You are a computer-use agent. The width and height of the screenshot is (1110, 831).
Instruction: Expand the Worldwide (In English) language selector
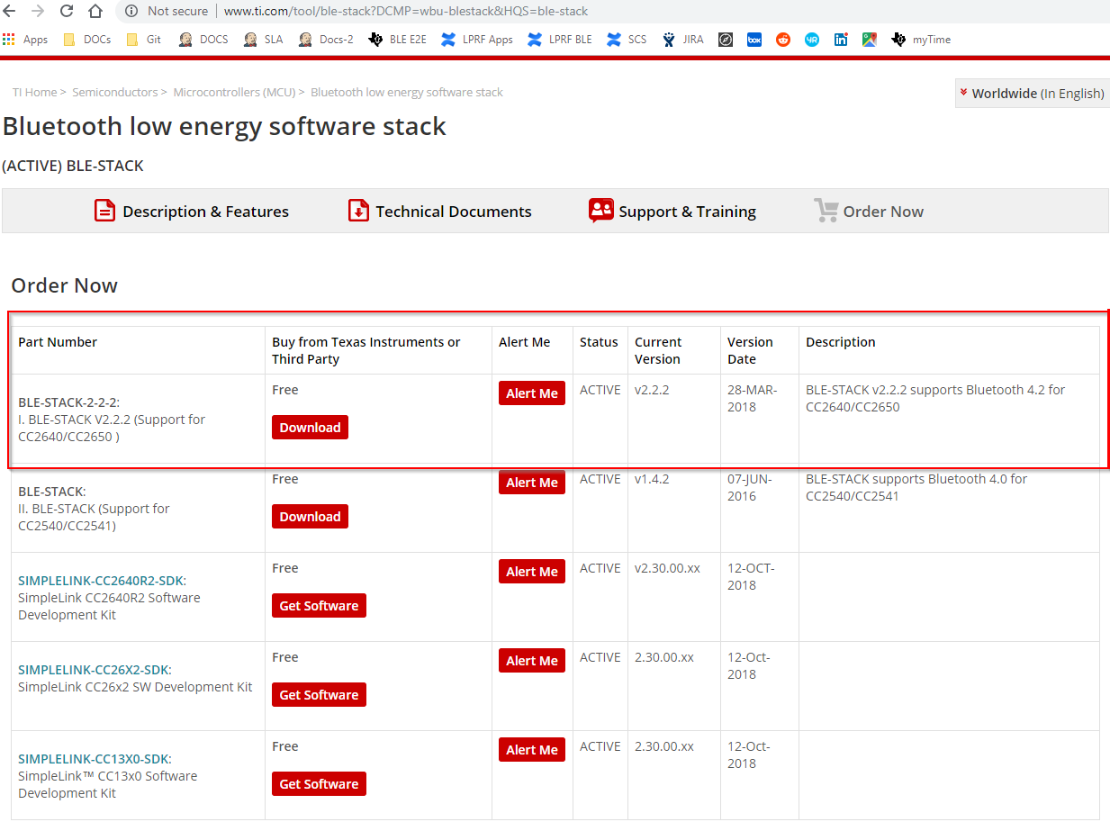point(1032,93)
